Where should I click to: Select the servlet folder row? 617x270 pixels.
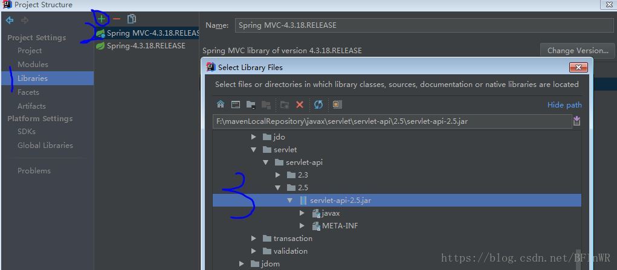(397, 150)
